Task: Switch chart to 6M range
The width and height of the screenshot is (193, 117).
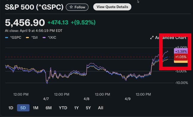Action: pyautogui.click(x=49, y=108)
